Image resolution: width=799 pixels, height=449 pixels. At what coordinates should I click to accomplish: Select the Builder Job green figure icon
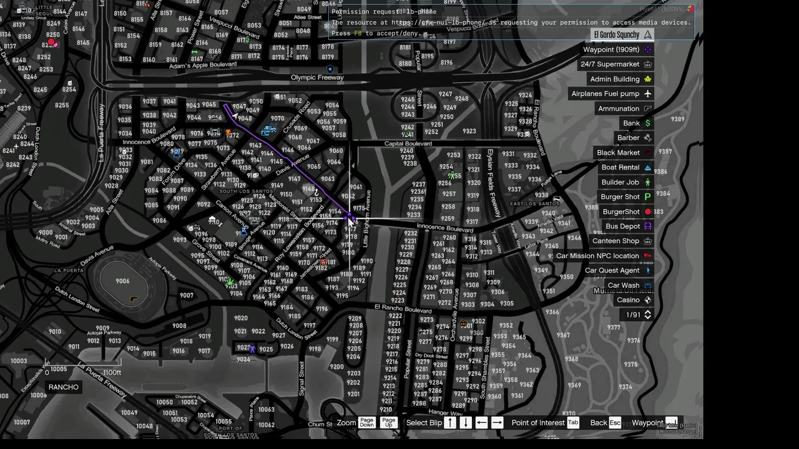(648, 182)
